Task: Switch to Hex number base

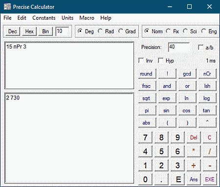Action: [29, 31]
